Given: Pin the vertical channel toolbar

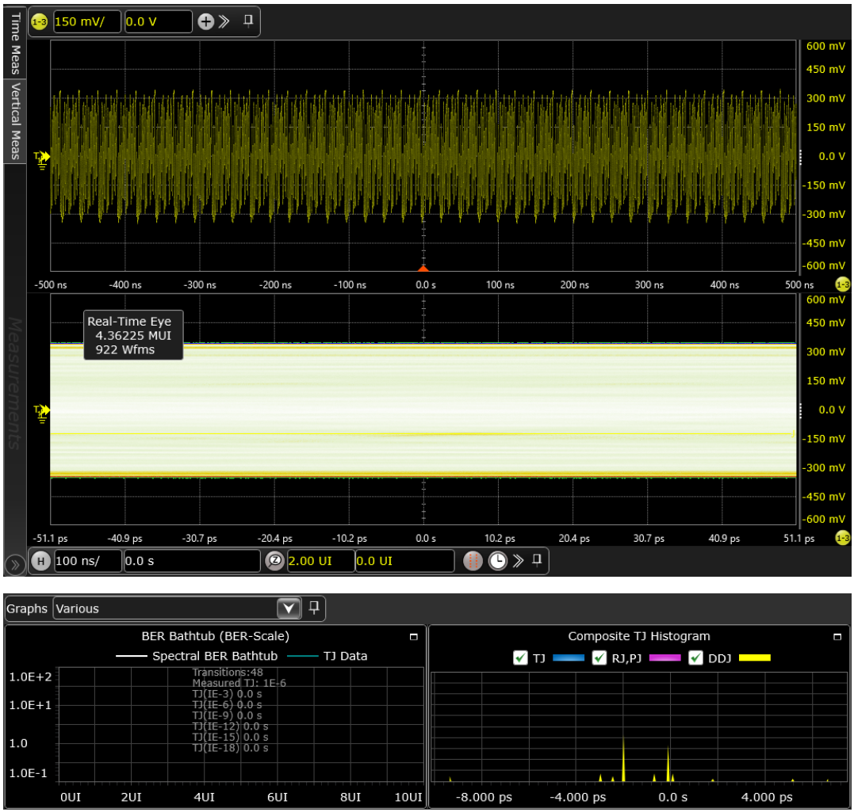Looking at the screenshot, I should tap(248, 21).
